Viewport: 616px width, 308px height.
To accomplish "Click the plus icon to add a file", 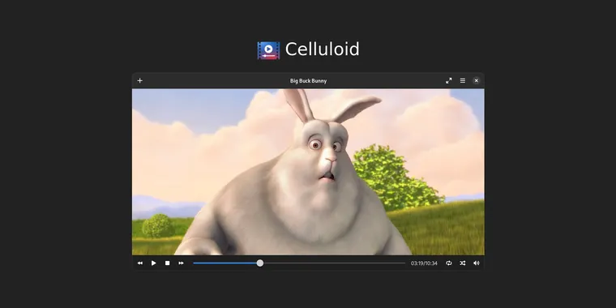I will [140, 80].
